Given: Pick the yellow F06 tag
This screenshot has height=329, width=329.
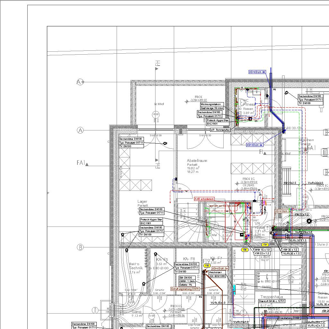Looking at the screenshot, I should pyautogui.click(x=245, y=250).
